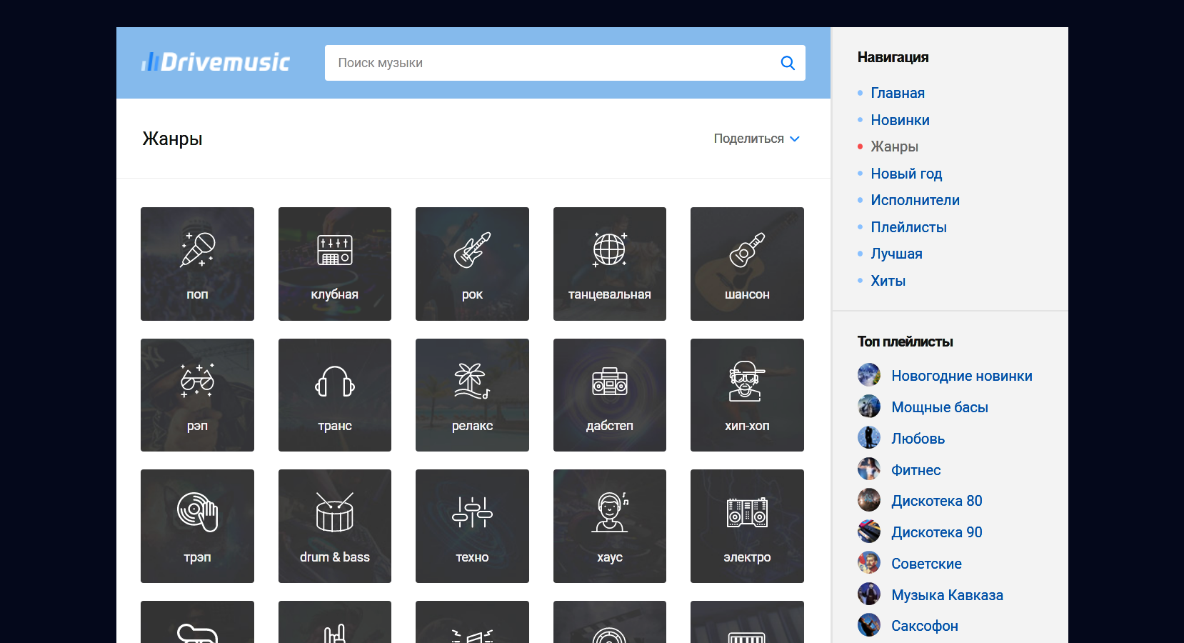Open the Любовь playlist link
Viewport: 1184px width, 643px height.
point(918,439)
